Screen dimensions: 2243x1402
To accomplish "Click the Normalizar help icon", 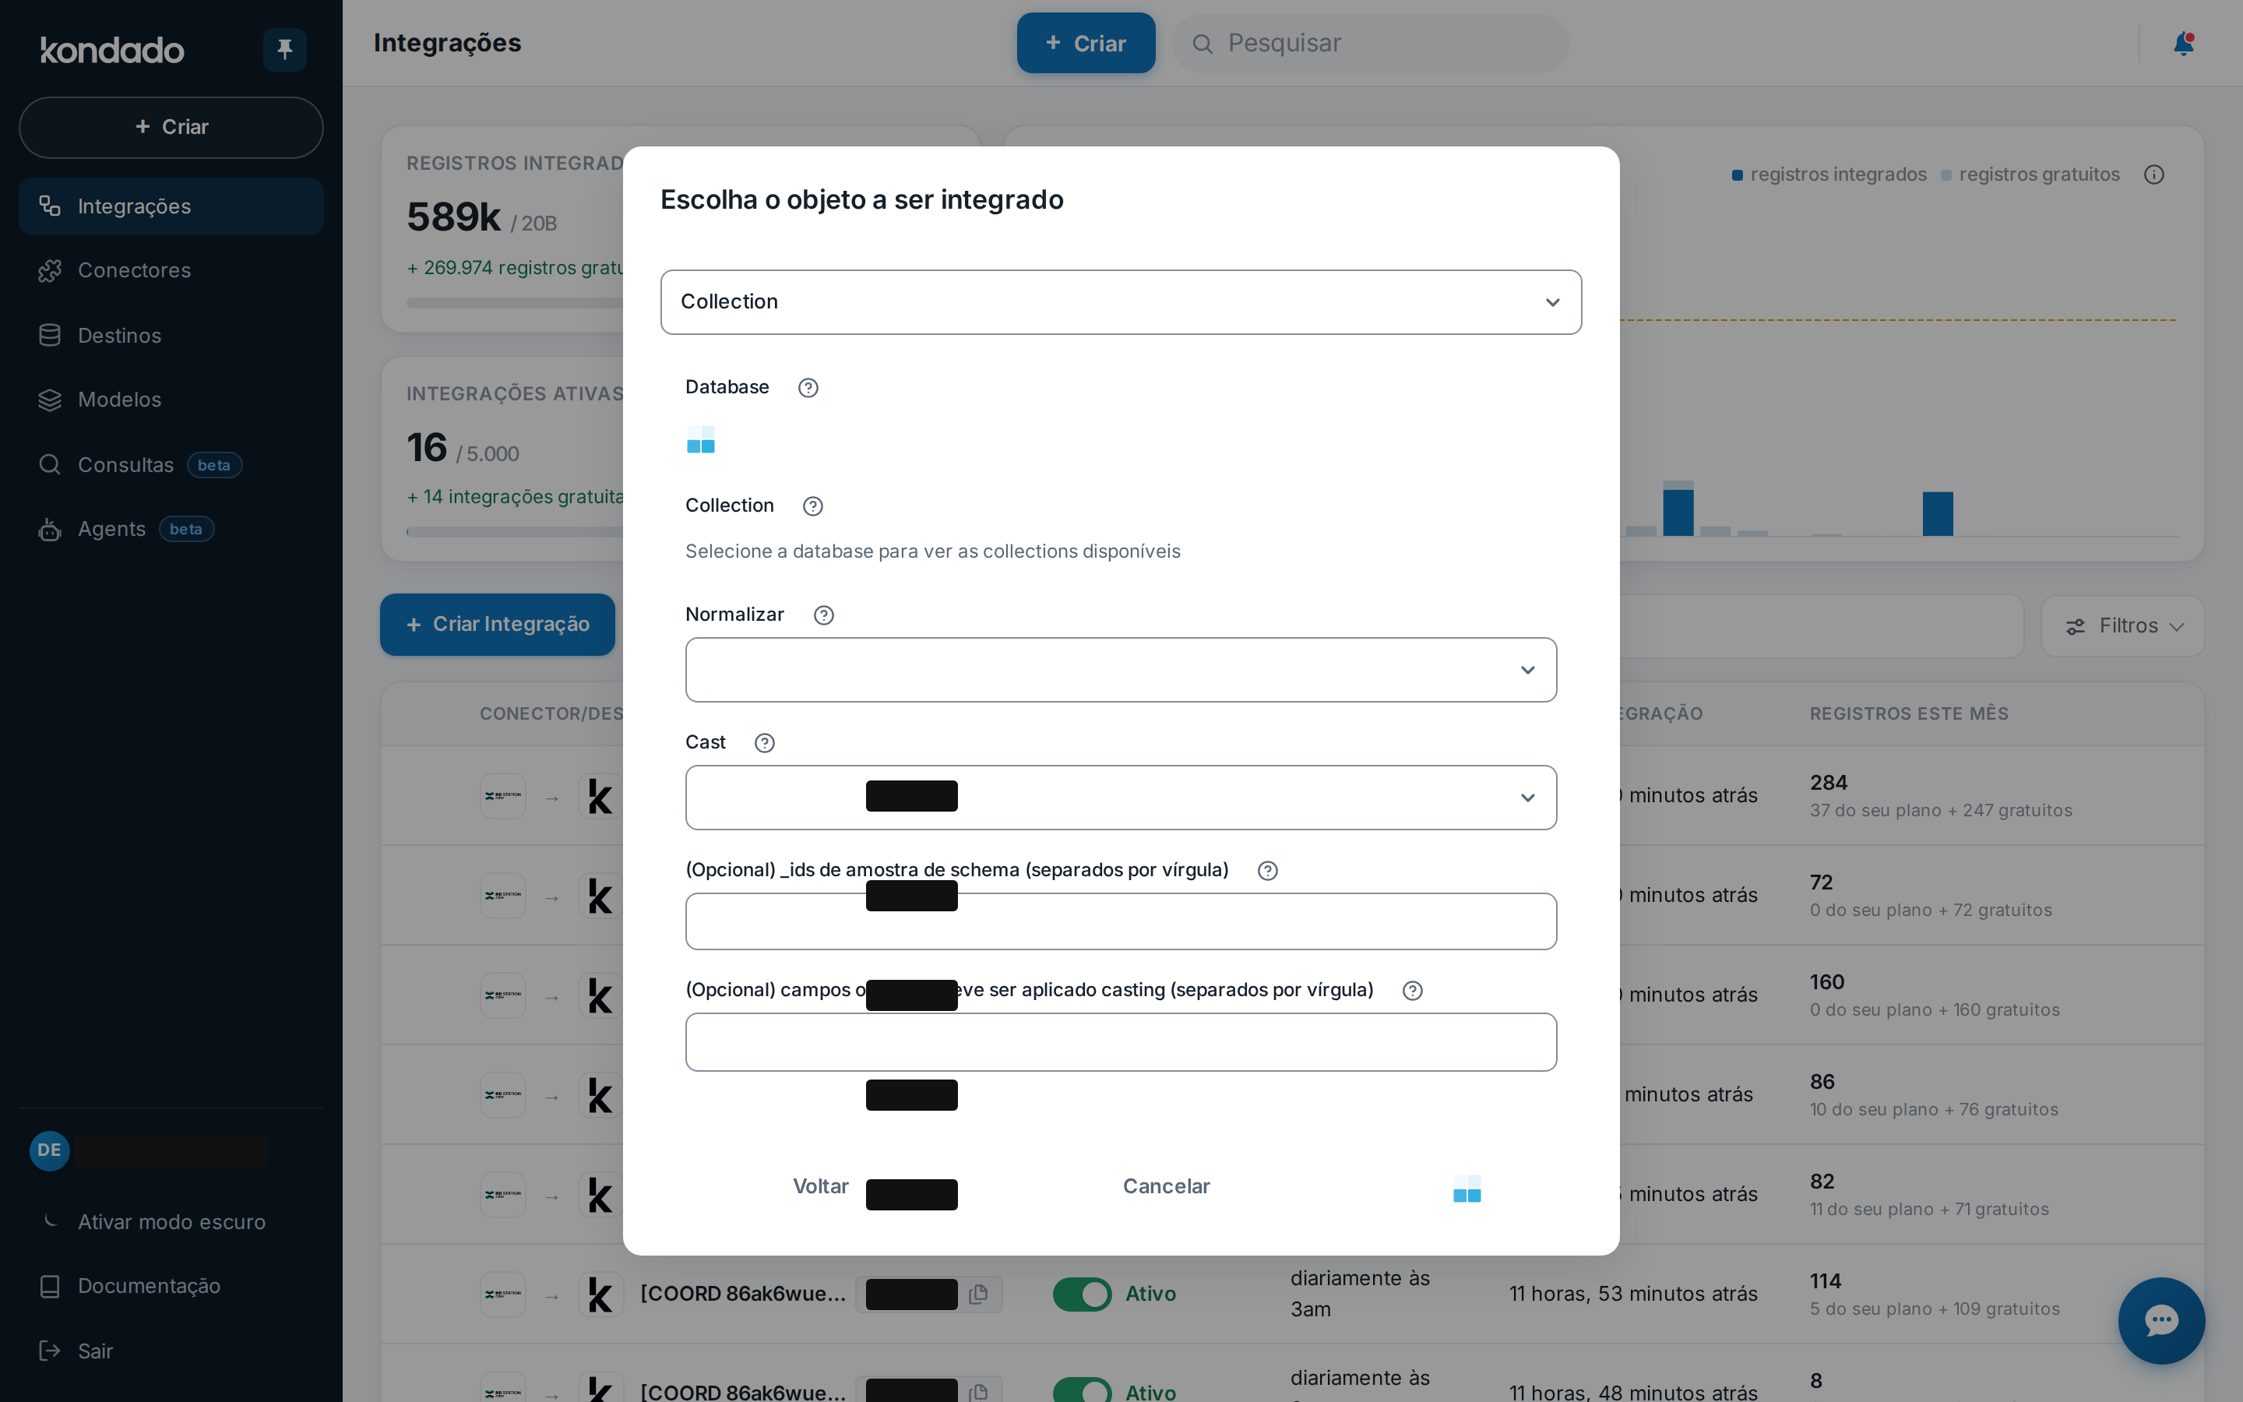I will pos(824,615).
